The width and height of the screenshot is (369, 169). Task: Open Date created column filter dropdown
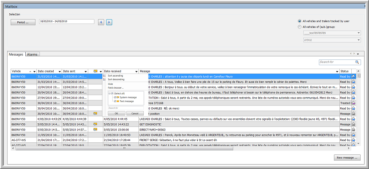(x=59, y=71)
